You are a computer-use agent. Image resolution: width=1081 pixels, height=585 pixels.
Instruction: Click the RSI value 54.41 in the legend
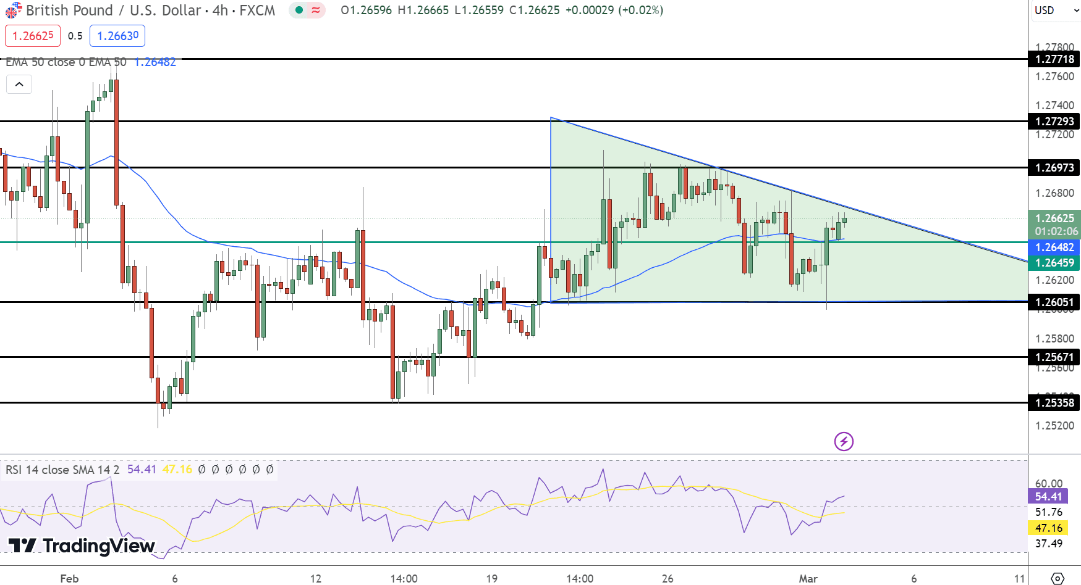point(142,470)
